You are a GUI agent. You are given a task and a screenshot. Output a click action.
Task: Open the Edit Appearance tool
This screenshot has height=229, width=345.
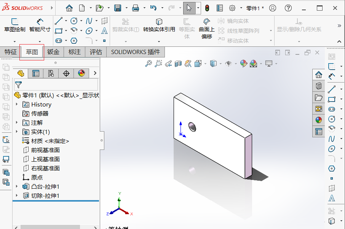click(244, 64)
